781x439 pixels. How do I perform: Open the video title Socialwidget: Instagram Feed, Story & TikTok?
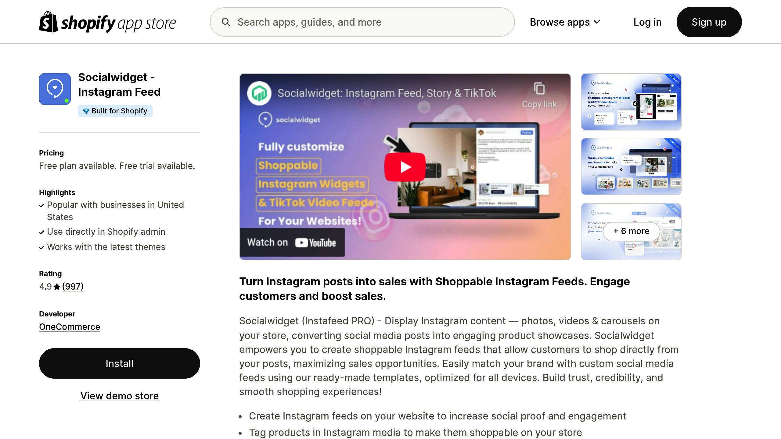[387, 93]
